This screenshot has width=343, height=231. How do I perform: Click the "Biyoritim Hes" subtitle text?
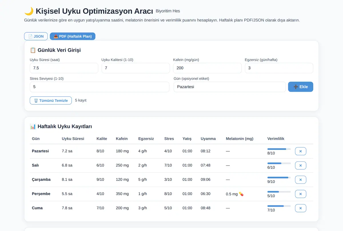168,11
